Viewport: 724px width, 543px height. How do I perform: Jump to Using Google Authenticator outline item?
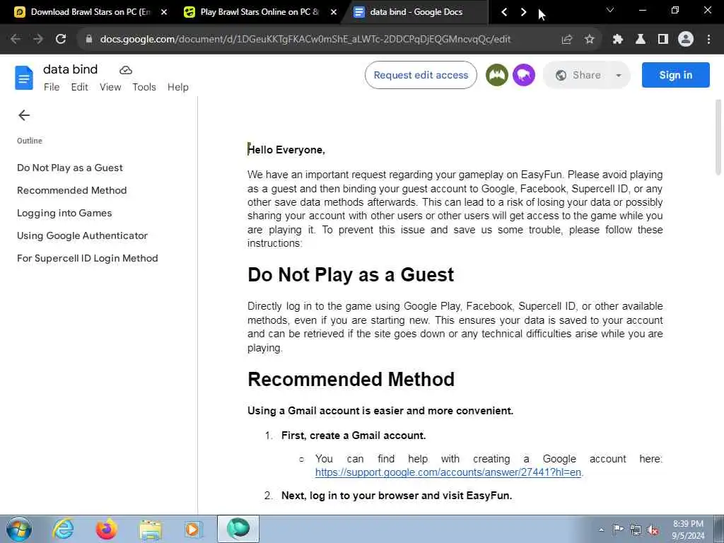tap(82, 235)
